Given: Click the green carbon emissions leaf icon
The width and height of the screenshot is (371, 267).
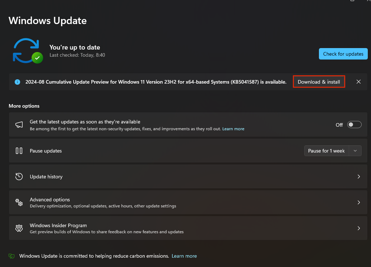Looking at the screenshot, I should pos(11,256).
